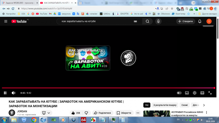Open the SINOPTIK bookmark
219x123 pixels.
pos(123,14)
